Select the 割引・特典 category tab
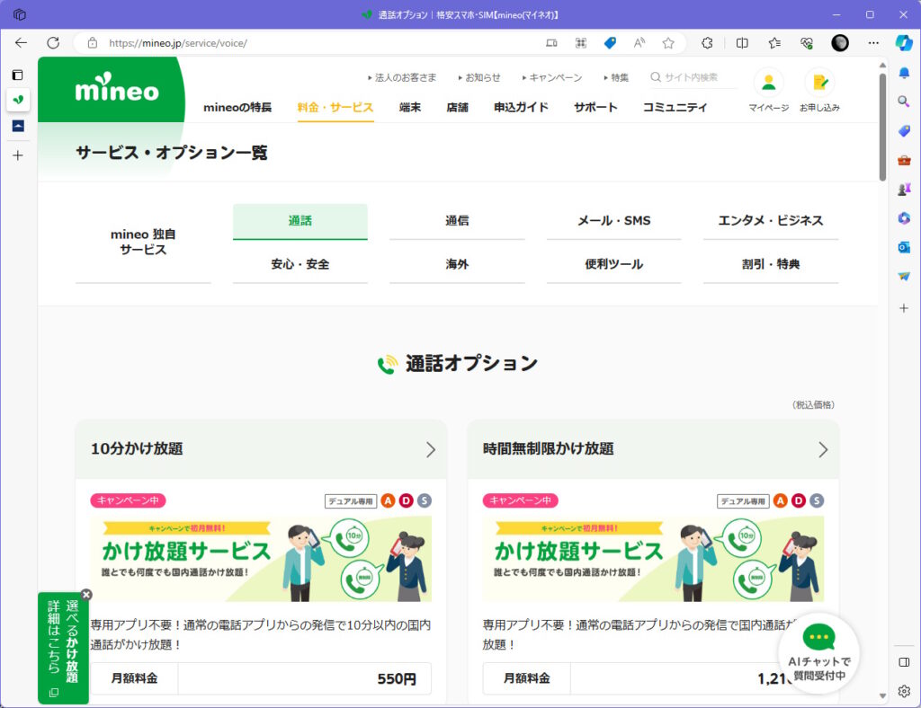This screenshot has width=921, height=708. (x=771, y=264)
